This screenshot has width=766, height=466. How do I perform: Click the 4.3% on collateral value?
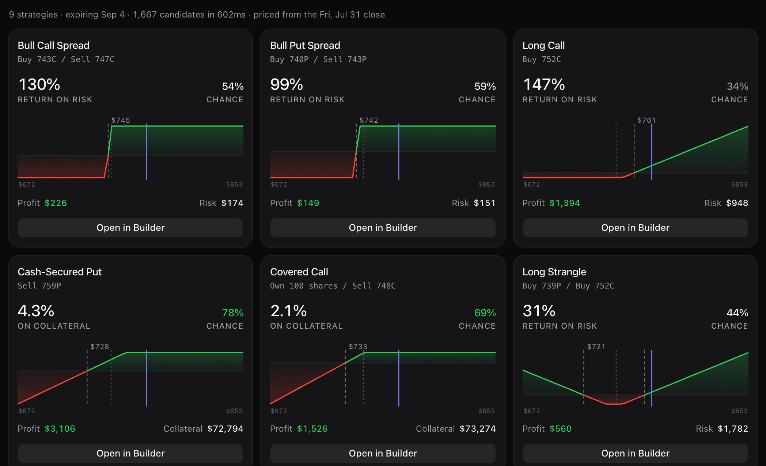point(36,311)
